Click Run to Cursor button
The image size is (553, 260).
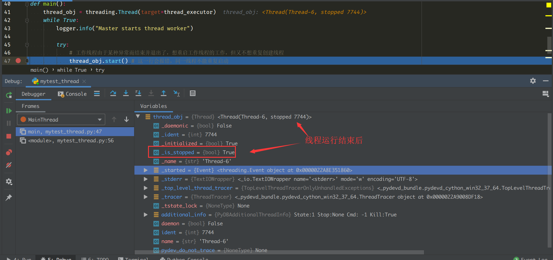click(x=177, y=93)
